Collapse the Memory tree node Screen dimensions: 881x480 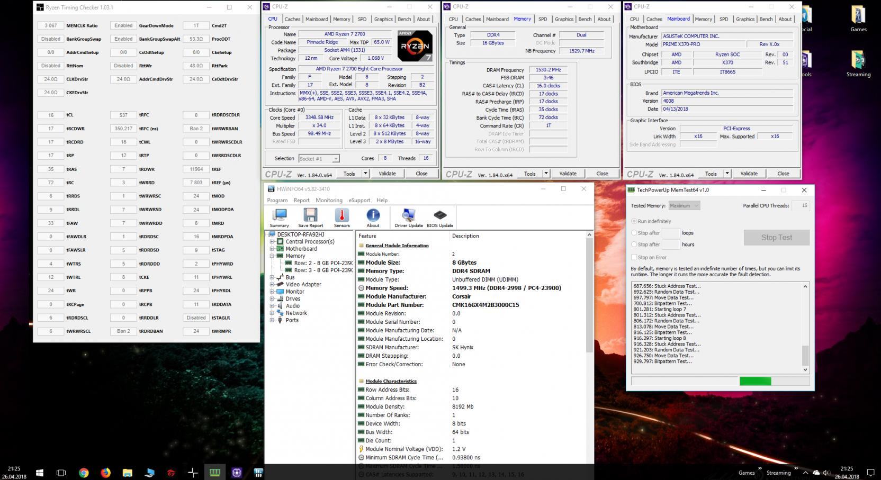pos(272,256)
